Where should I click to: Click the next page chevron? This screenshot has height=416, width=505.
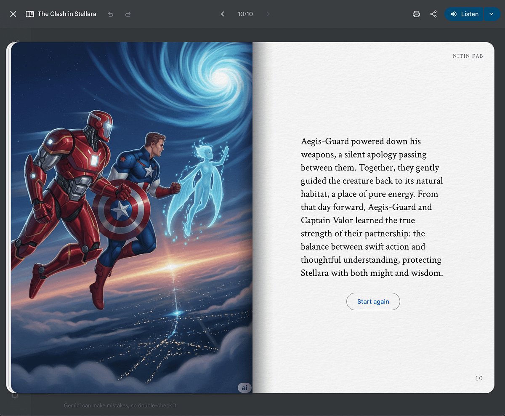(268, 14)
